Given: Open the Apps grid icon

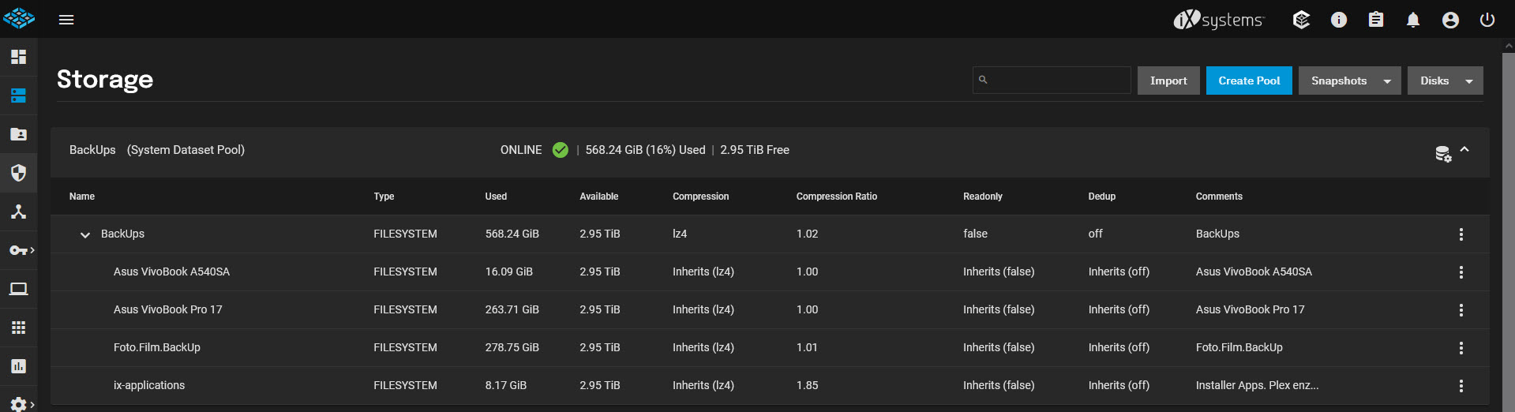Looking at the screenshot, I should [x=18, y=328].
